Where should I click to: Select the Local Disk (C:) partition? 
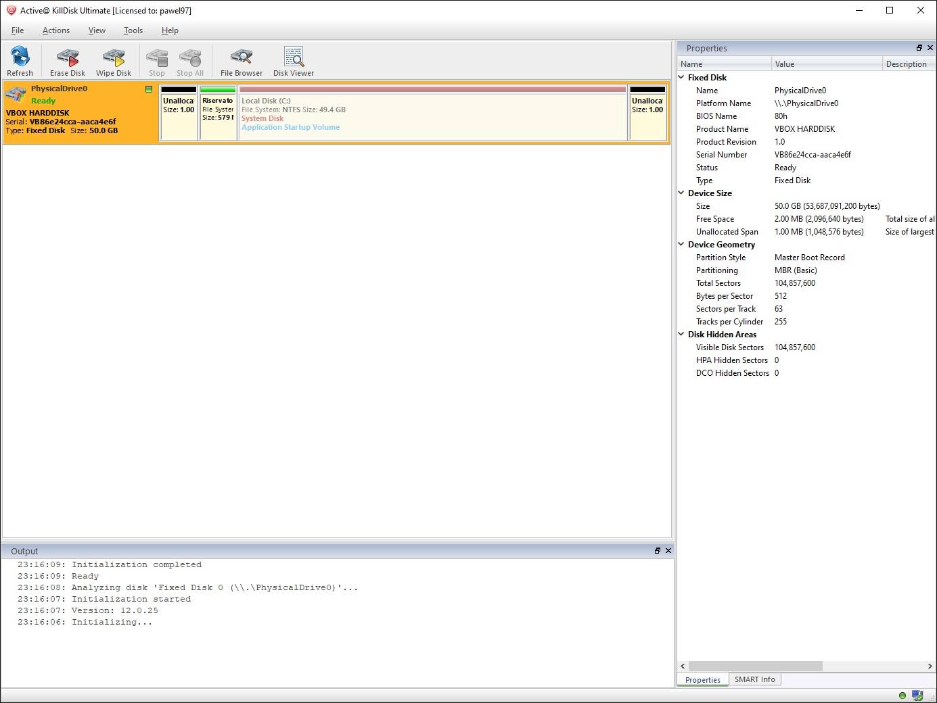pos(432,114)
